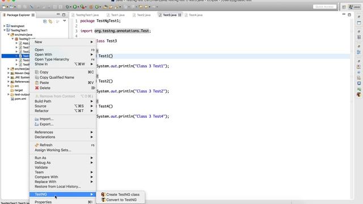
Task: Expand the testngtest project node
Action: [x=5, y=26]
